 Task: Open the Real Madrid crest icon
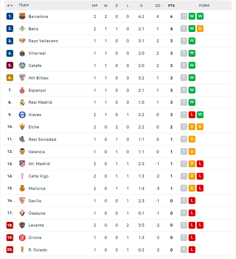(x=22, y=102)
